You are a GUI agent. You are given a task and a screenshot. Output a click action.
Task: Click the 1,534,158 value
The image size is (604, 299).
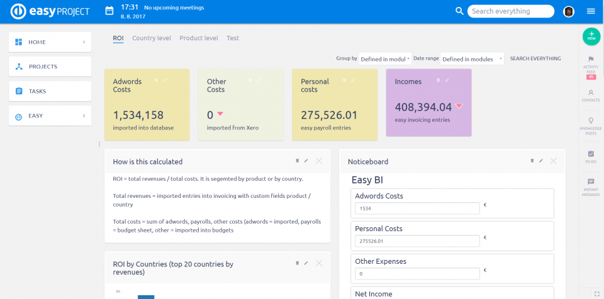click(138, 115)
